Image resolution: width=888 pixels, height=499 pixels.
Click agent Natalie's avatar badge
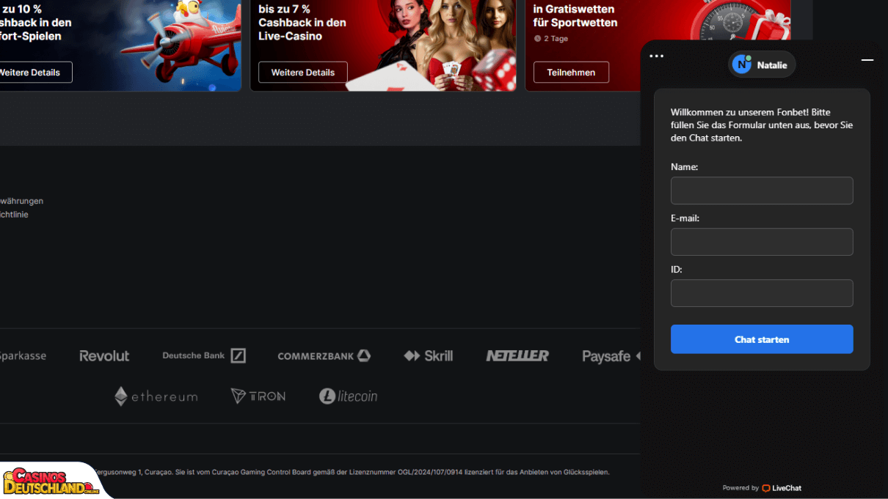762,64
